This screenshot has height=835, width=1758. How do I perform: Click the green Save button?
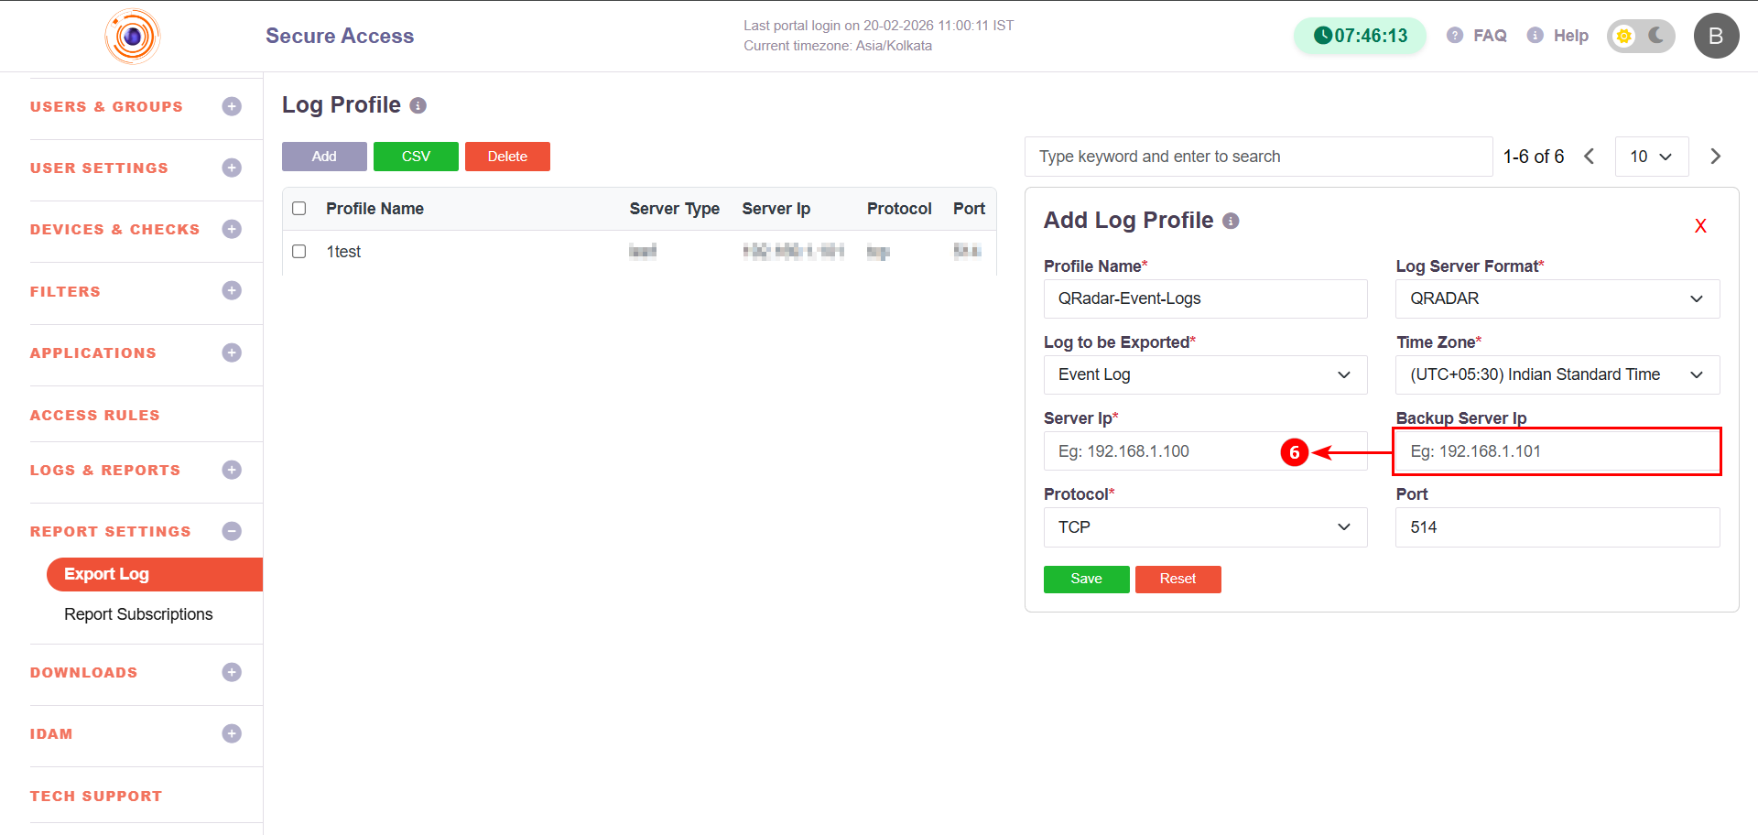pyautogui.click(x=1086, y=580)
